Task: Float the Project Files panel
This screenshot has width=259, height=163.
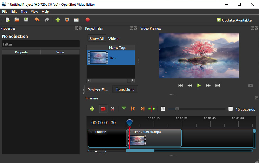Action: click(x=132, y=28)
